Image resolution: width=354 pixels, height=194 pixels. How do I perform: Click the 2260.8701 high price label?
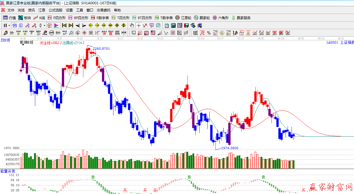pyautogui.click(x=101, y=49)
